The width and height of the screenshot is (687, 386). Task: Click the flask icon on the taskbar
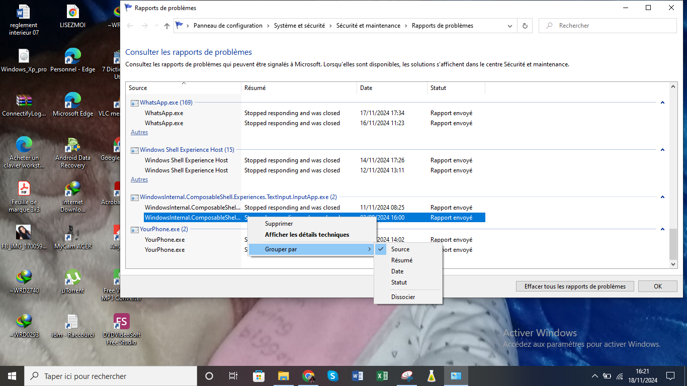point(431,376)
